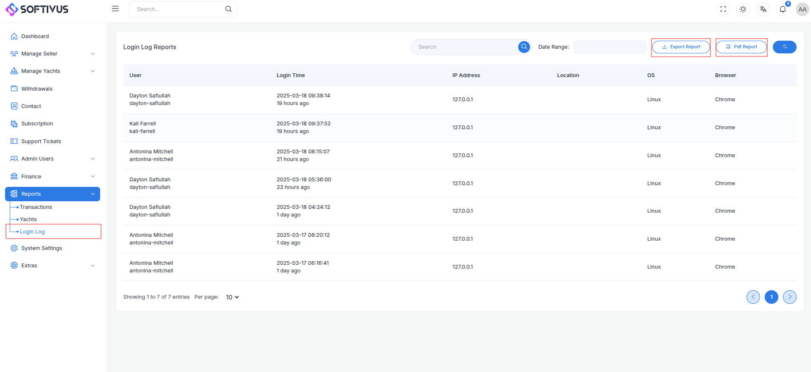
Task: Click the Export Report button
Action: coord(681,47)
